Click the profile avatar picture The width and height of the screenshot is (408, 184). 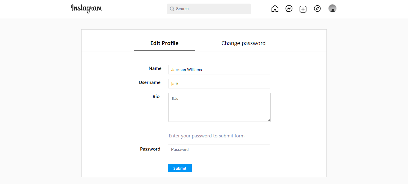(x=332, y=8)
